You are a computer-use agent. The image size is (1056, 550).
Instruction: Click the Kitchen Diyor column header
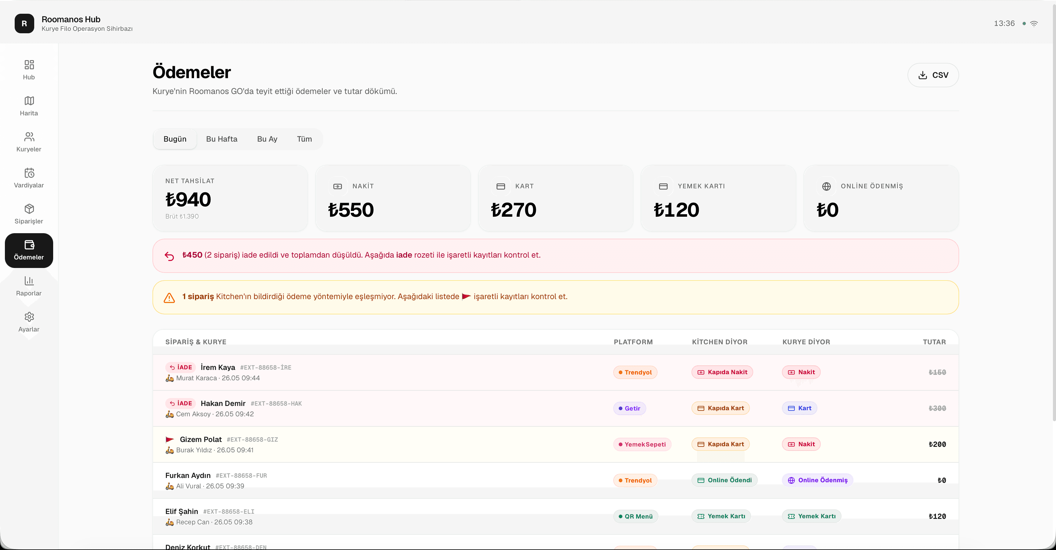(x=720, y=342)
